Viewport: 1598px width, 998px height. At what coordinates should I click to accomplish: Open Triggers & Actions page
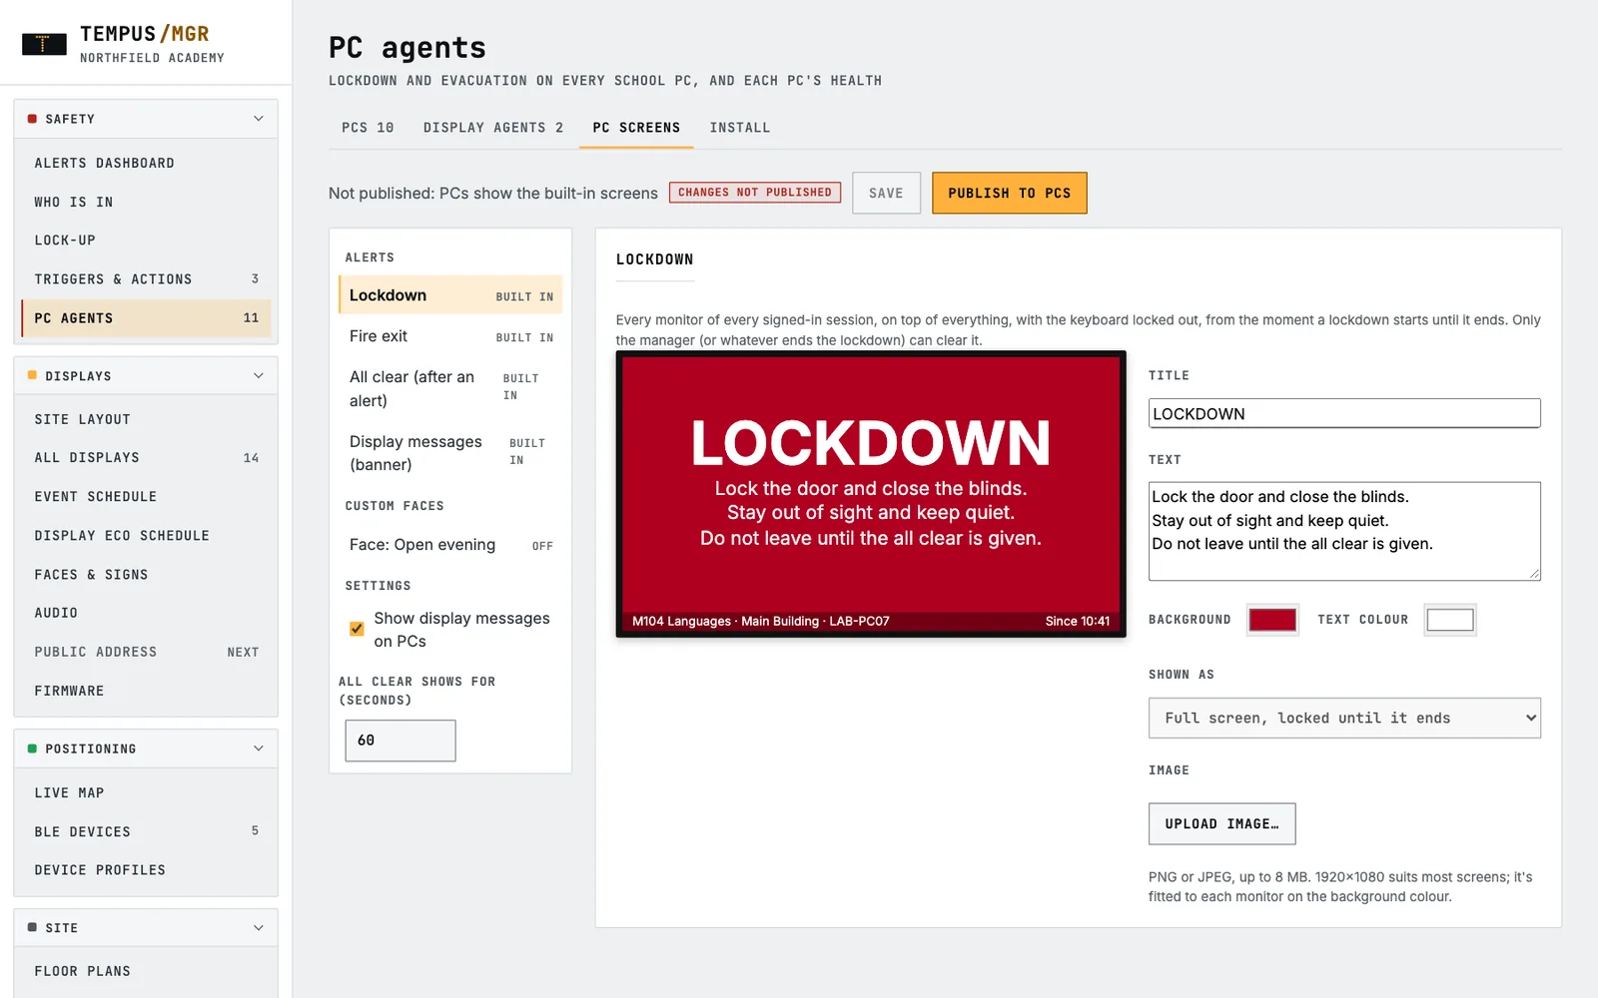coord(146,279)
